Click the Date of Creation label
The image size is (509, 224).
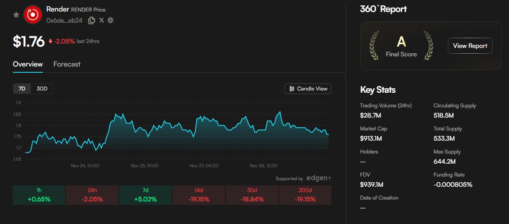coord(379,198)
